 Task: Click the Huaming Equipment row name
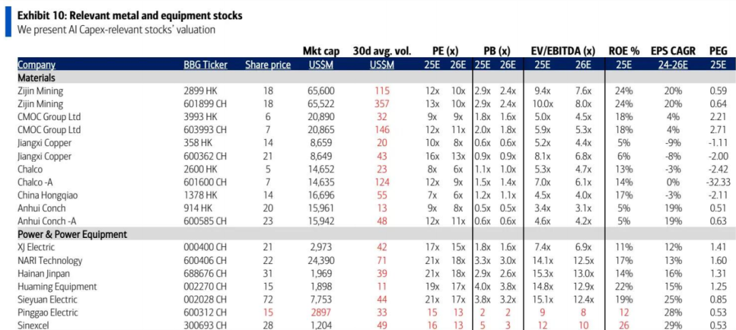tap(57, 286)
